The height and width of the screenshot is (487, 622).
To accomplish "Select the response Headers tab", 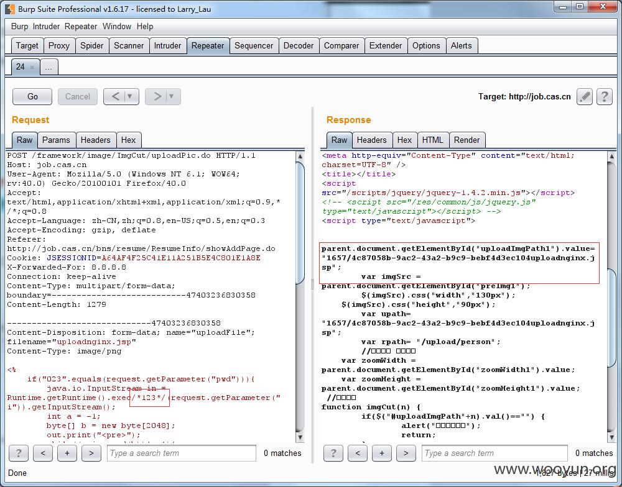I will [371, 140].
